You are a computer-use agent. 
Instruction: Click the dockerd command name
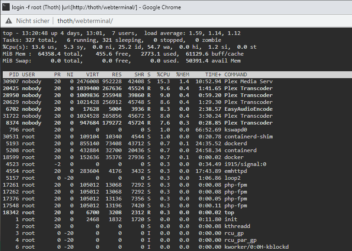pos(236,143)
